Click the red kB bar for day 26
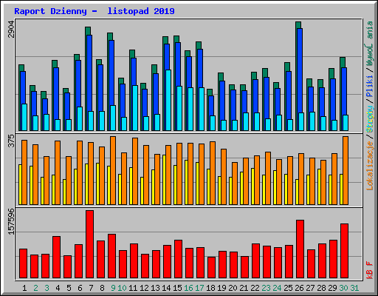This screenshot has height=296, width=378. (300, 249)
